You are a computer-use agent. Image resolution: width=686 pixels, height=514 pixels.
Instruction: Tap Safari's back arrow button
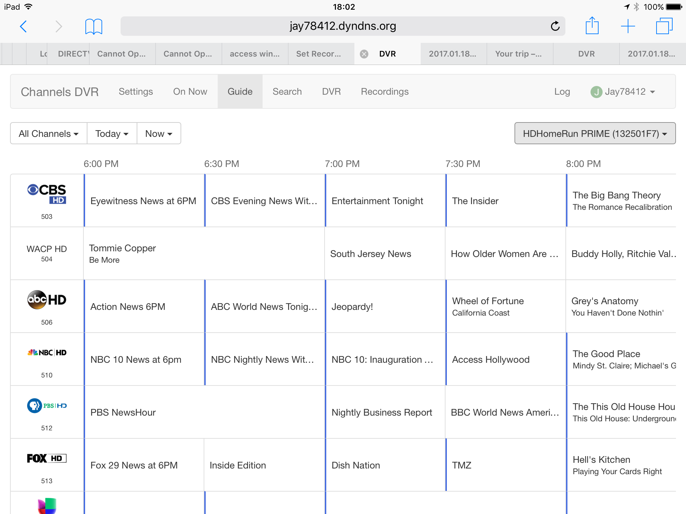(23, 26)
